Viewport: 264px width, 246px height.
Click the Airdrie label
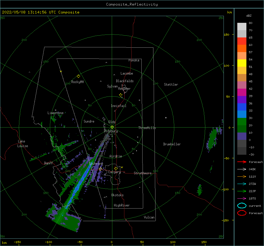pyautogui.click(x=116, y=156)
